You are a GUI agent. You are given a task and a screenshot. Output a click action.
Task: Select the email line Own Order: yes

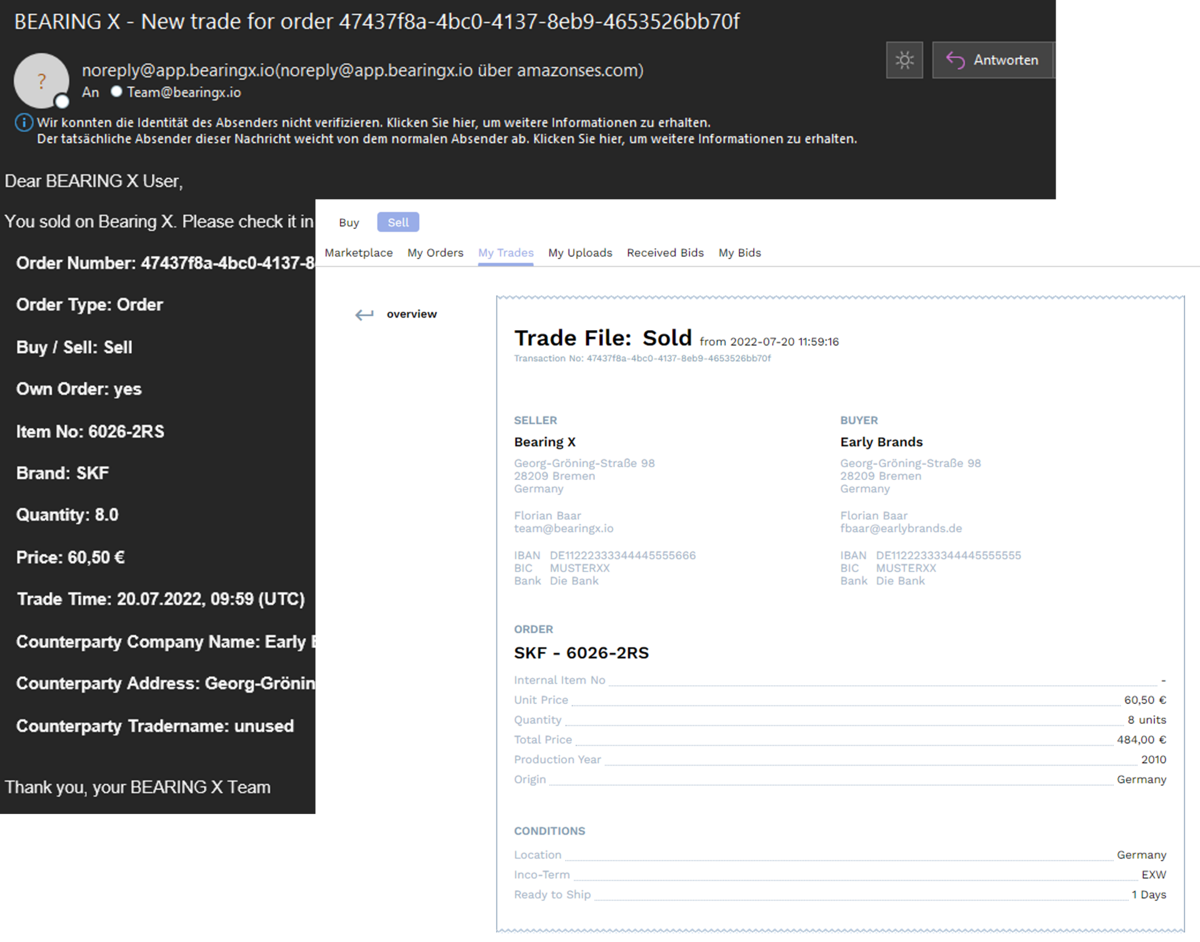tap(79, 389)
